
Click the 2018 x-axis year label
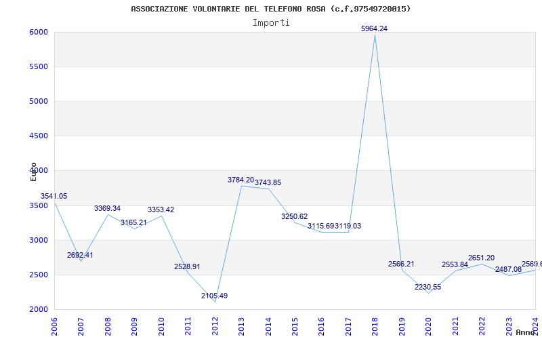[x=375, y=326]
